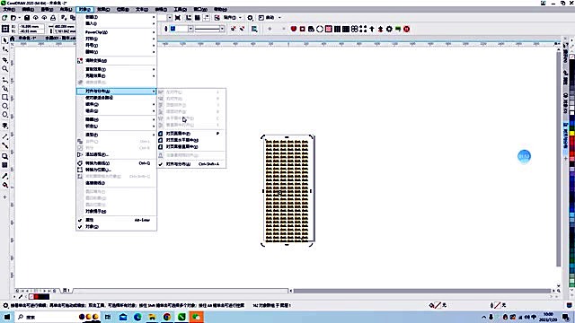Open the Text menu
575x323 pixels.
coord(142,10)
